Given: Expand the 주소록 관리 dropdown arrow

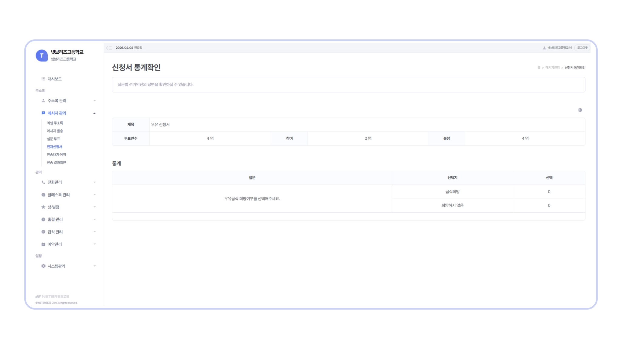Looking at the screenshot, I should coord(94,101).
